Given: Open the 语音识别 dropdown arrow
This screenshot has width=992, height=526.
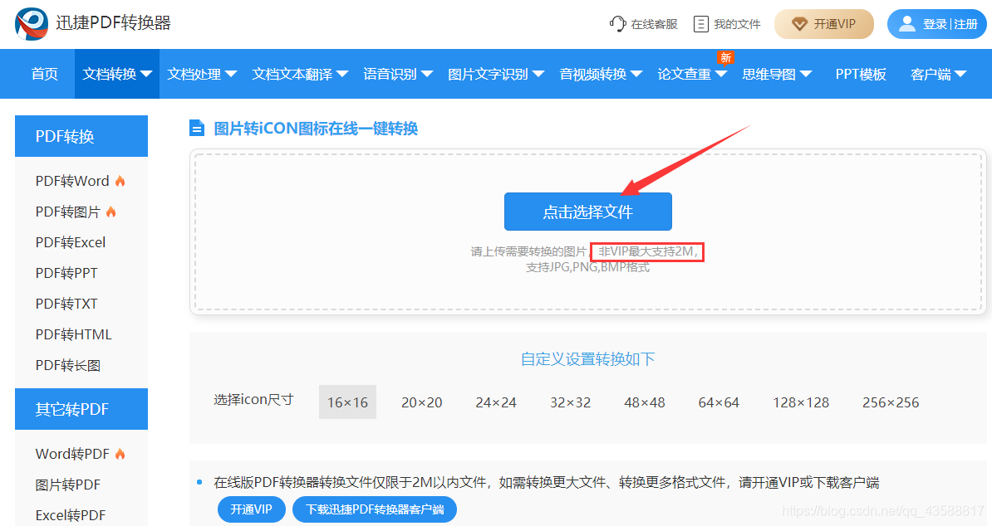Looking at the screenshot, I should tap(427, 75).
